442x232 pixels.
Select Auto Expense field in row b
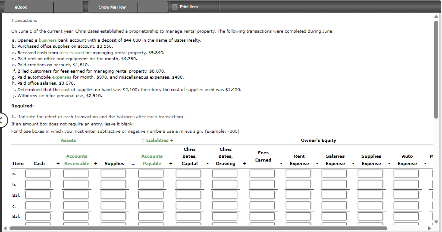pos(406,184)
